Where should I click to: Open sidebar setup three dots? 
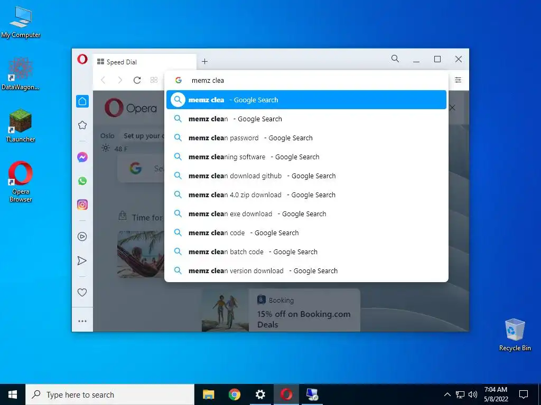(x=82, y=321)
